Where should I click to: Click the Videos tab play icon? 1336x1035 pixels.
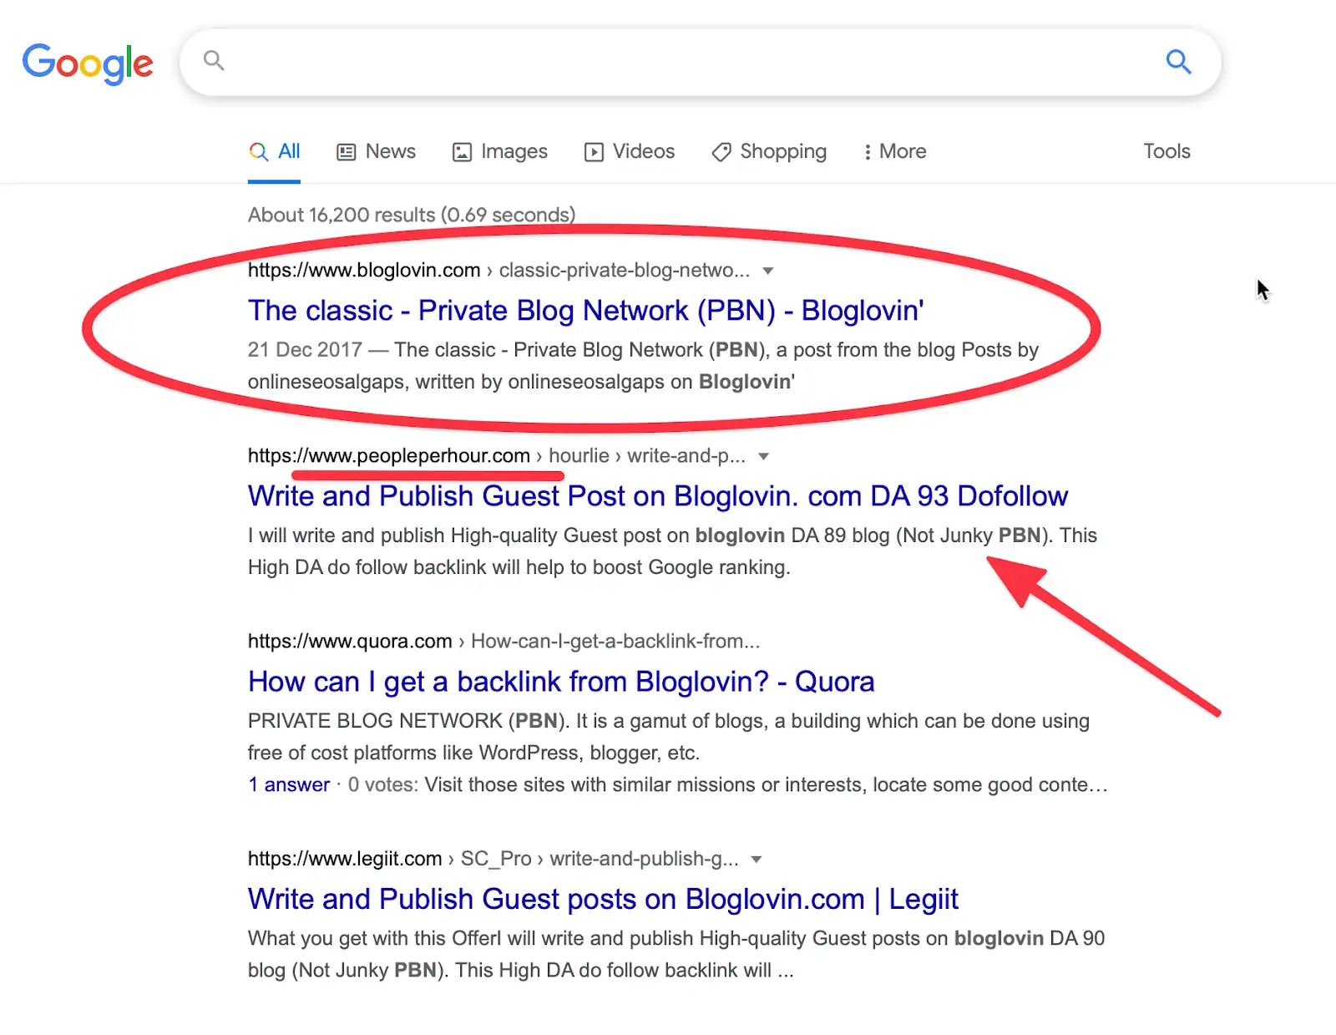[x=594, y=152]
